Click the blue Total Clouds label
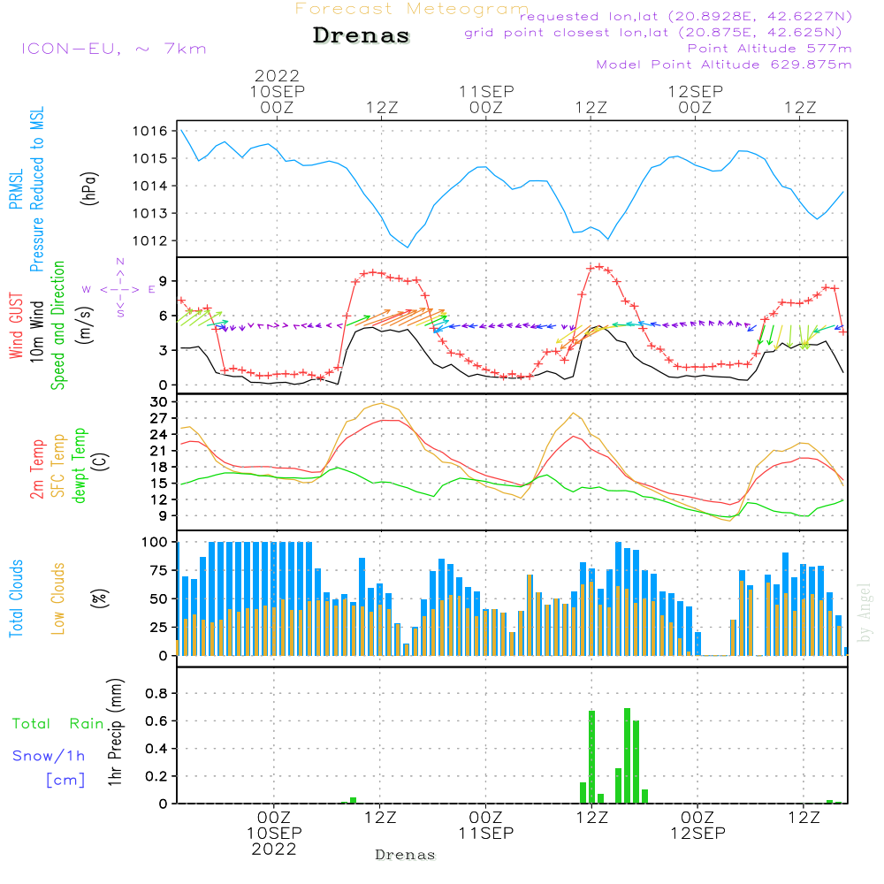Image resolution: width=884 pixels, height=884 pixels. point(16,598)
